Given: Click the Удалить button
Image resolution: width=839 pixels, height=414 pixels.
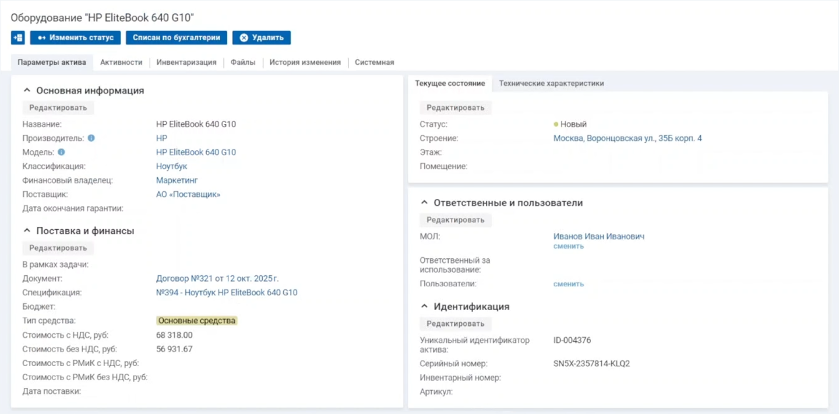Looking at the screenshot, I should 261,38.
